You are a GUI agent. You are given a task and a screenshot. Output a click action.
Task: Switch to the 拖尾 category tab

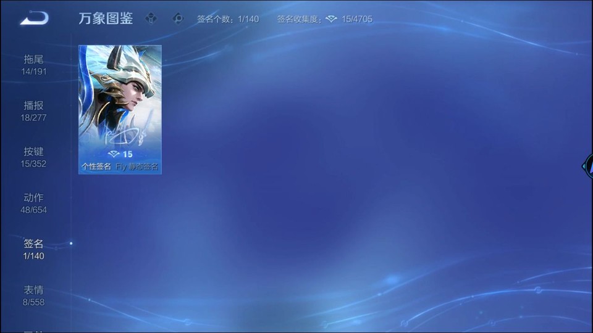34,65
